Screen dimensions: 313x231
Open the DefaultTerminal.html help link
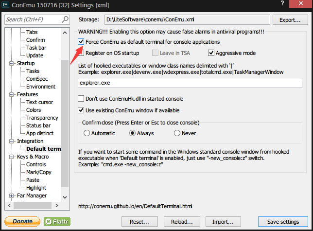click(135, 206)
